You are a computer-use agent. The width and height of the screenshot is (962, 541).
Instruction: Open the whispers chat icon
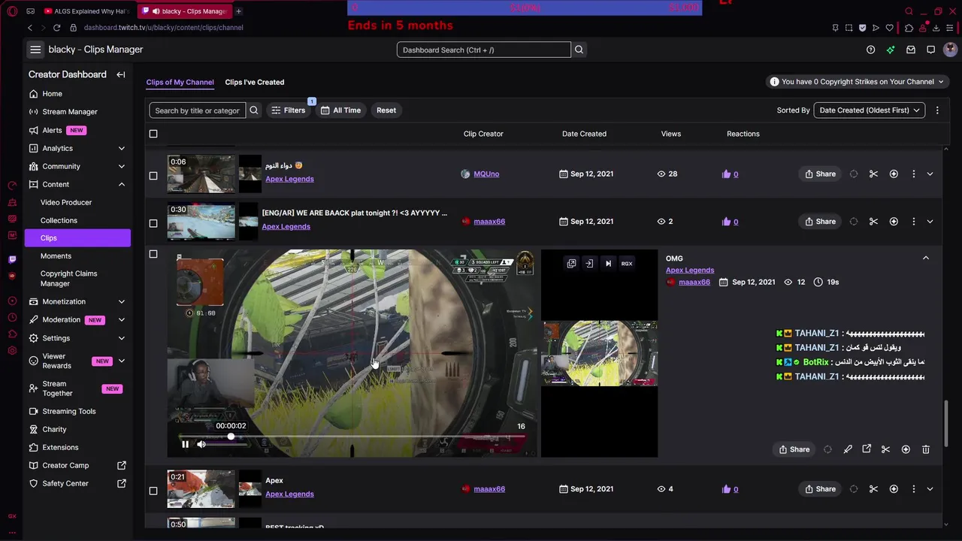(930, 50)
